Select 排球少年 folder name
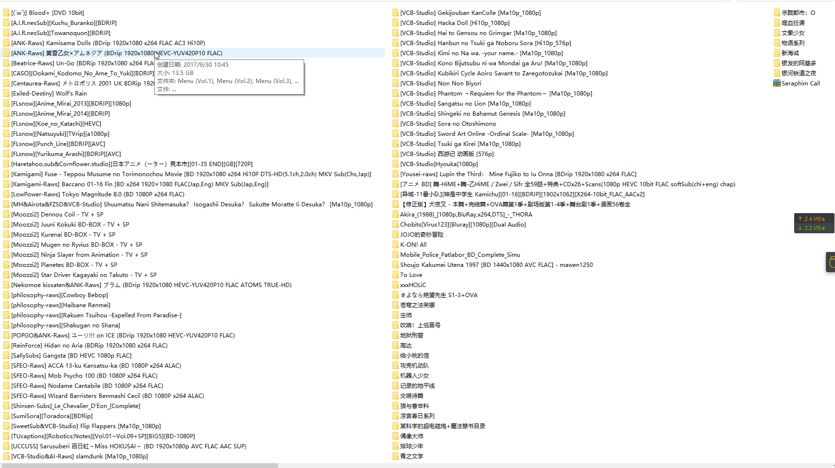Screen dimensions: 835x468 [412, 446]
